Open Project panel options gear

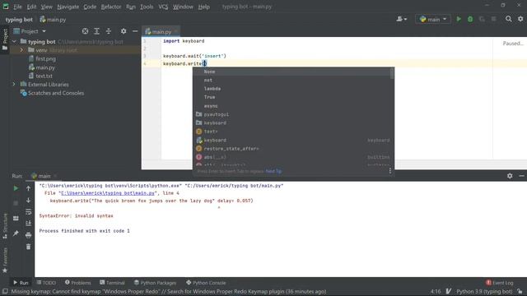tap(124, 31)
